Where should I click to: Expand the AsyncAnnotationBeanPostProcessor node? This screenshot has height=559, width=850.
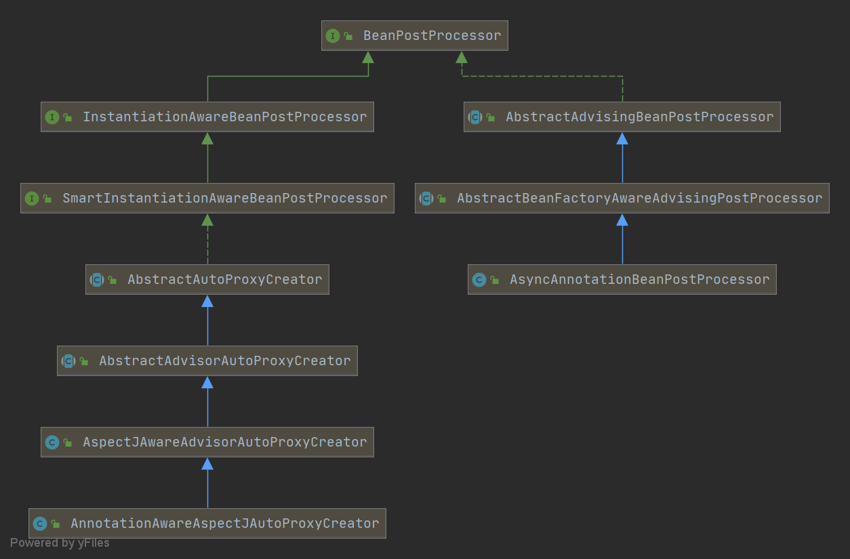[622, 279]
